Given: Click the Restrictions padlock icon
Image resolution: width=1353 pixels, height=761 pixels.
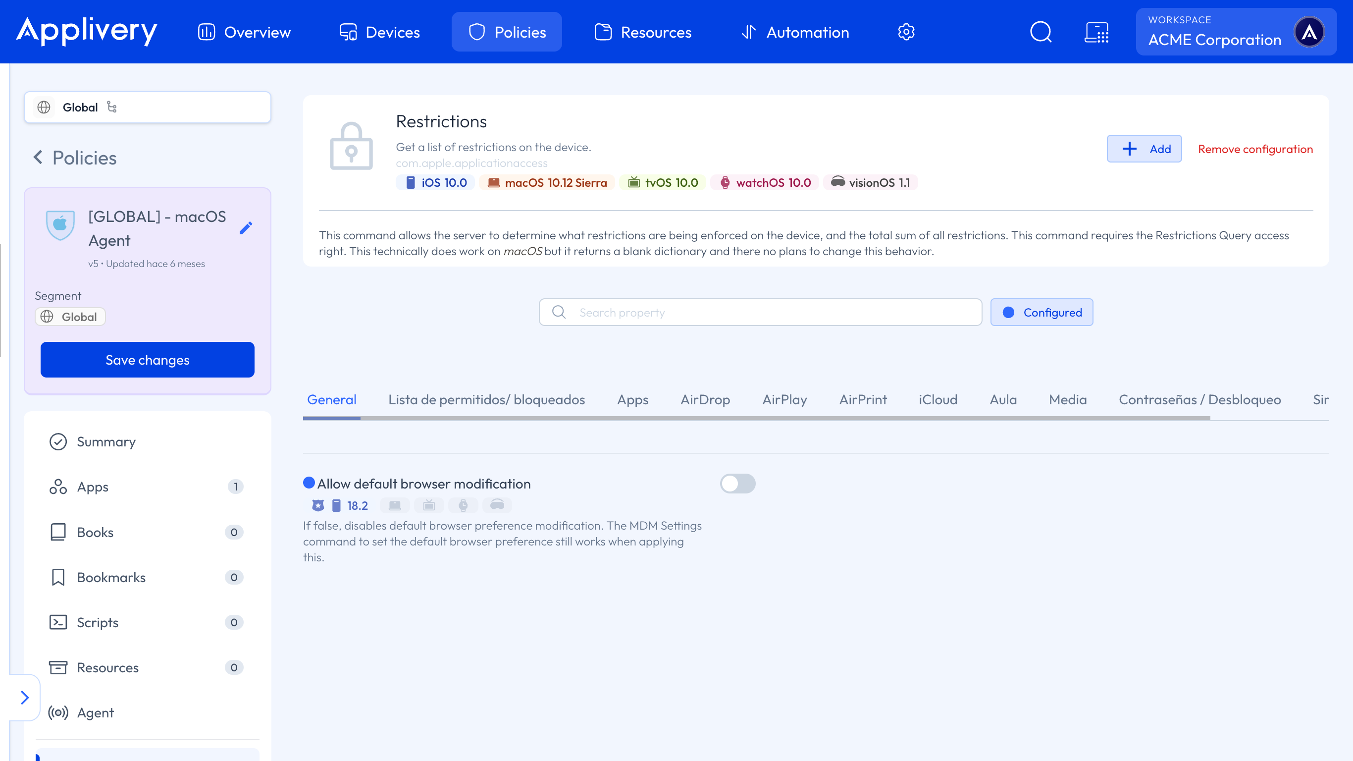Looking at the screenshot, I should (352, 146).
